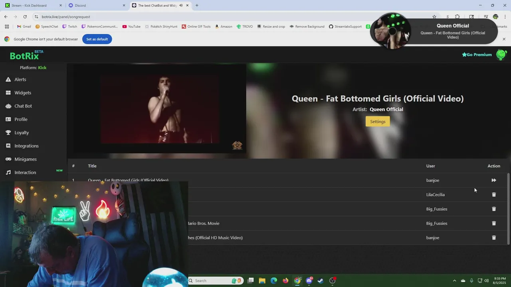Switch to Stream - Kick Dashboard tab
Viewport: 511px width, 287px height.
pyautogui.click(x=32, y=6)
